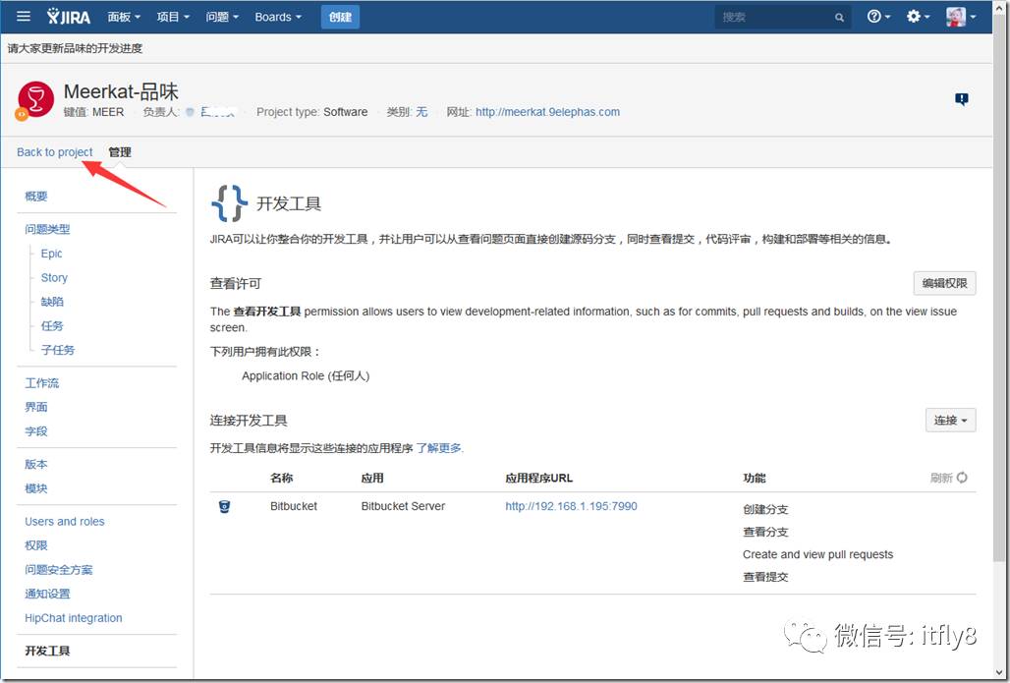Open the 项目 dropdown menu
Screen dimensions: 1010x683
(x=173, y=17)
